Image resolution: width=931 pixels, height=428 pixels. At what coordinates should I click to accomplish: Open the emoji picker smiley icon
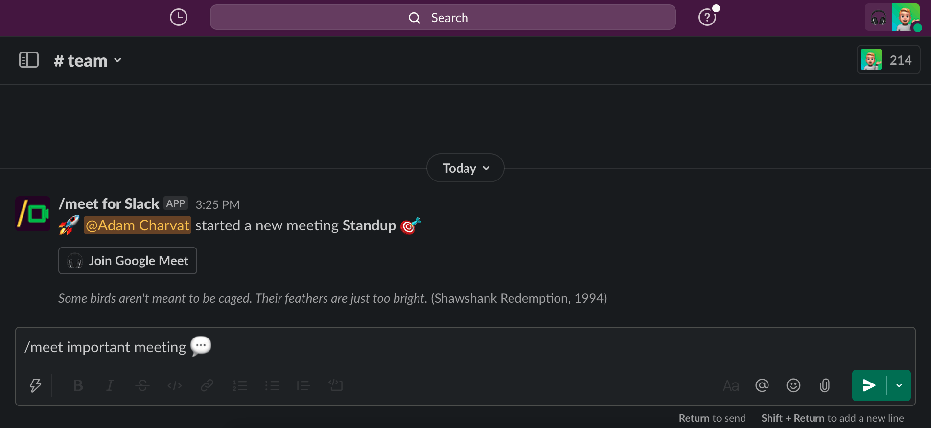click(793, 385)
